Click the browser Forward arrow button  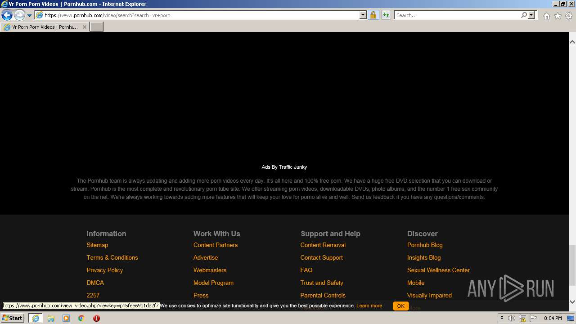19,15
